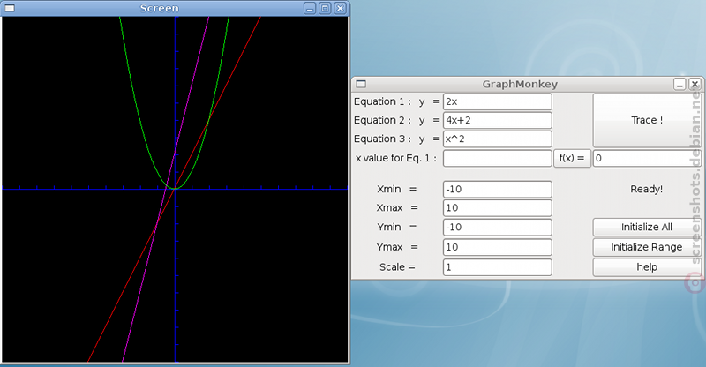
Task: Open the window menu icon of GraphMonkey window
Action: [361, 84]
